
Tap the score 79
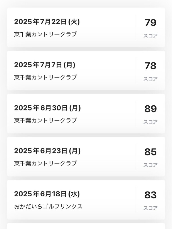(150, 23)
